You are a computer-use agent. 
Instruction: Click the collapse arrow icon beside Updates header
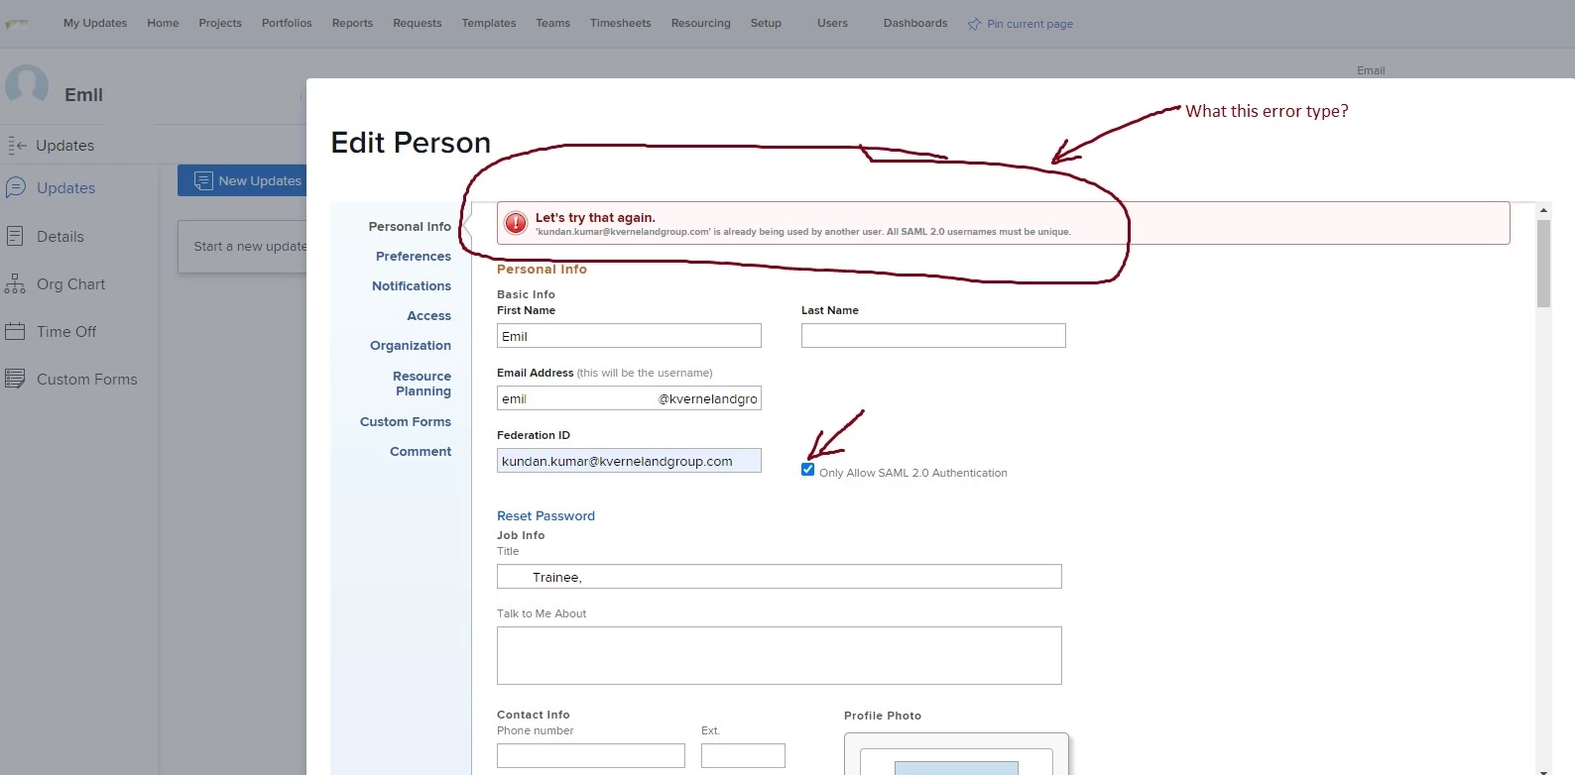click(x=17, y=146)
